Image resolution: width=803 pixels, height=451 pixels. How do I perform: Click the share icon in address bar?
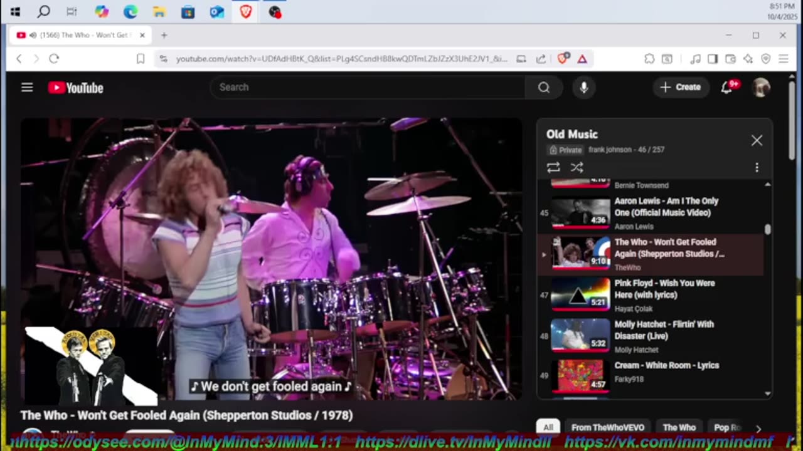click(x=541, y=59)
